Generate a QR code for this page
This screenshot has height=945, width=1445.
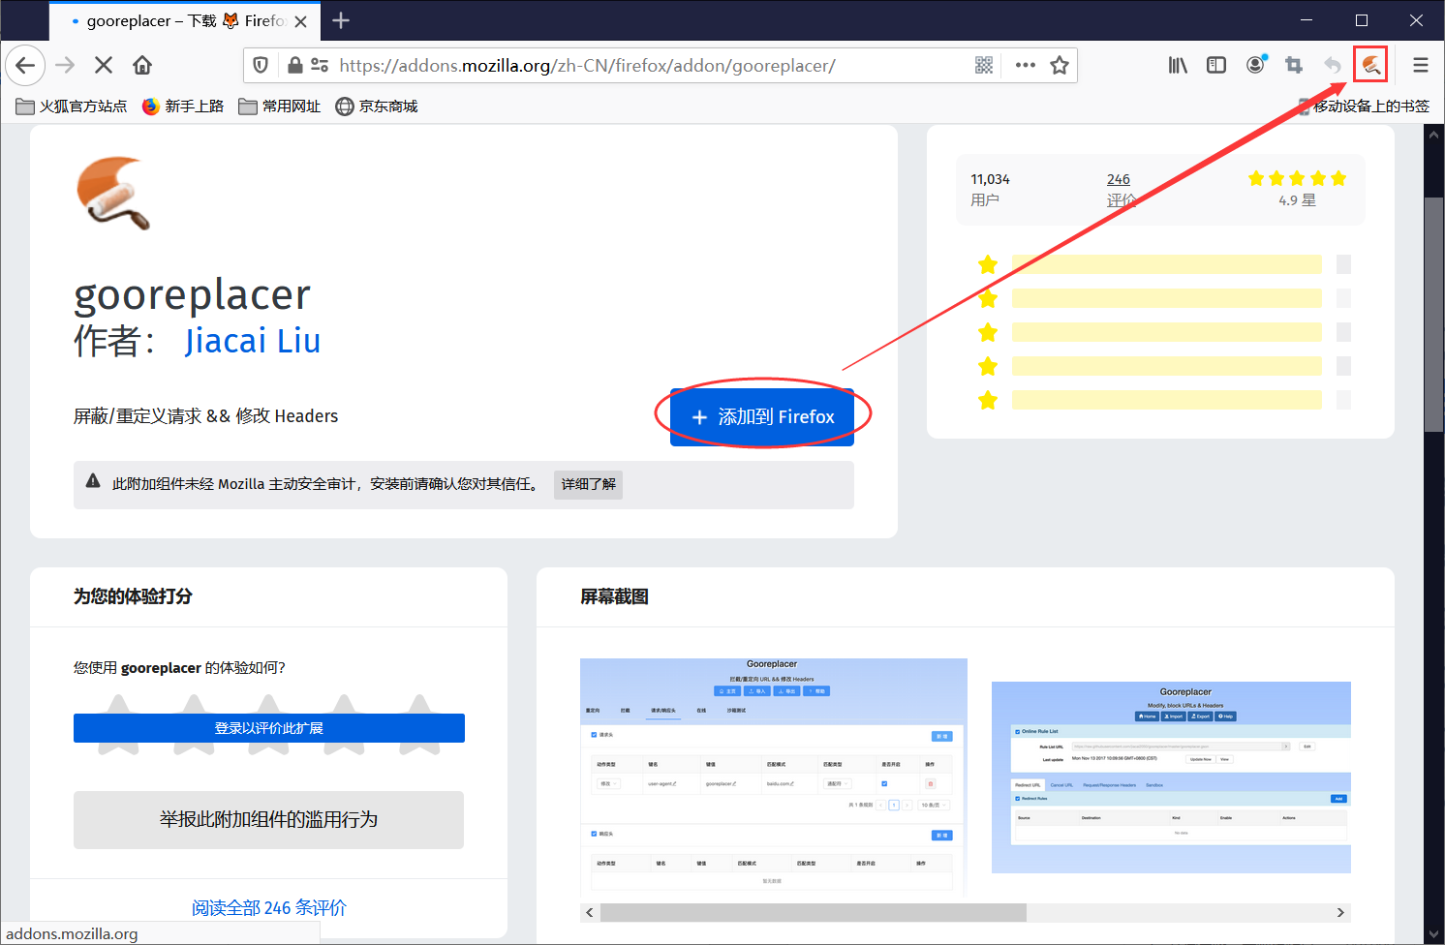(984, 65)
